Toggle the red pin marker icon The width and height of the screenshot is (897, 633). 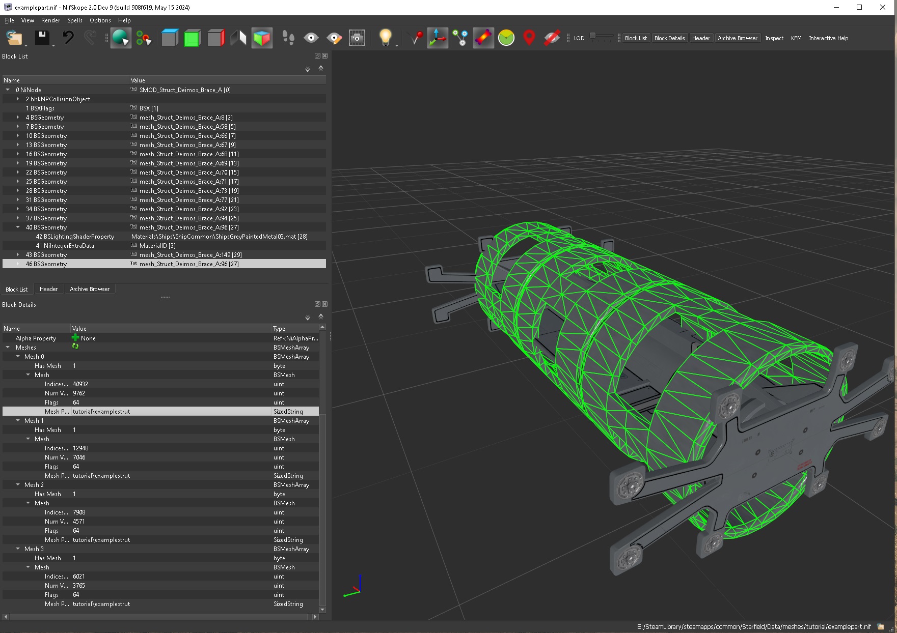(416, 38)
